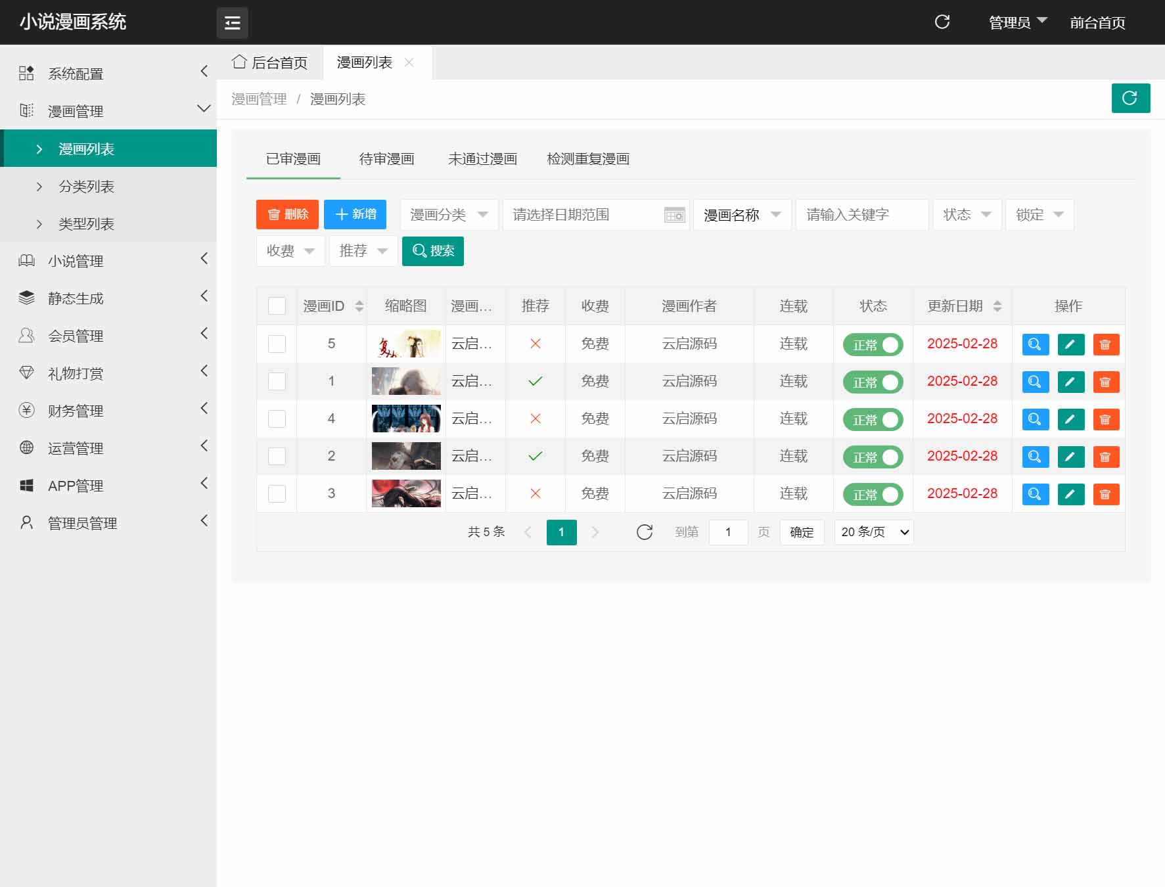Check the row checkbox for comic ID 4
Image resolution: width=1165 pixels, height=887 pixels.
276,419
